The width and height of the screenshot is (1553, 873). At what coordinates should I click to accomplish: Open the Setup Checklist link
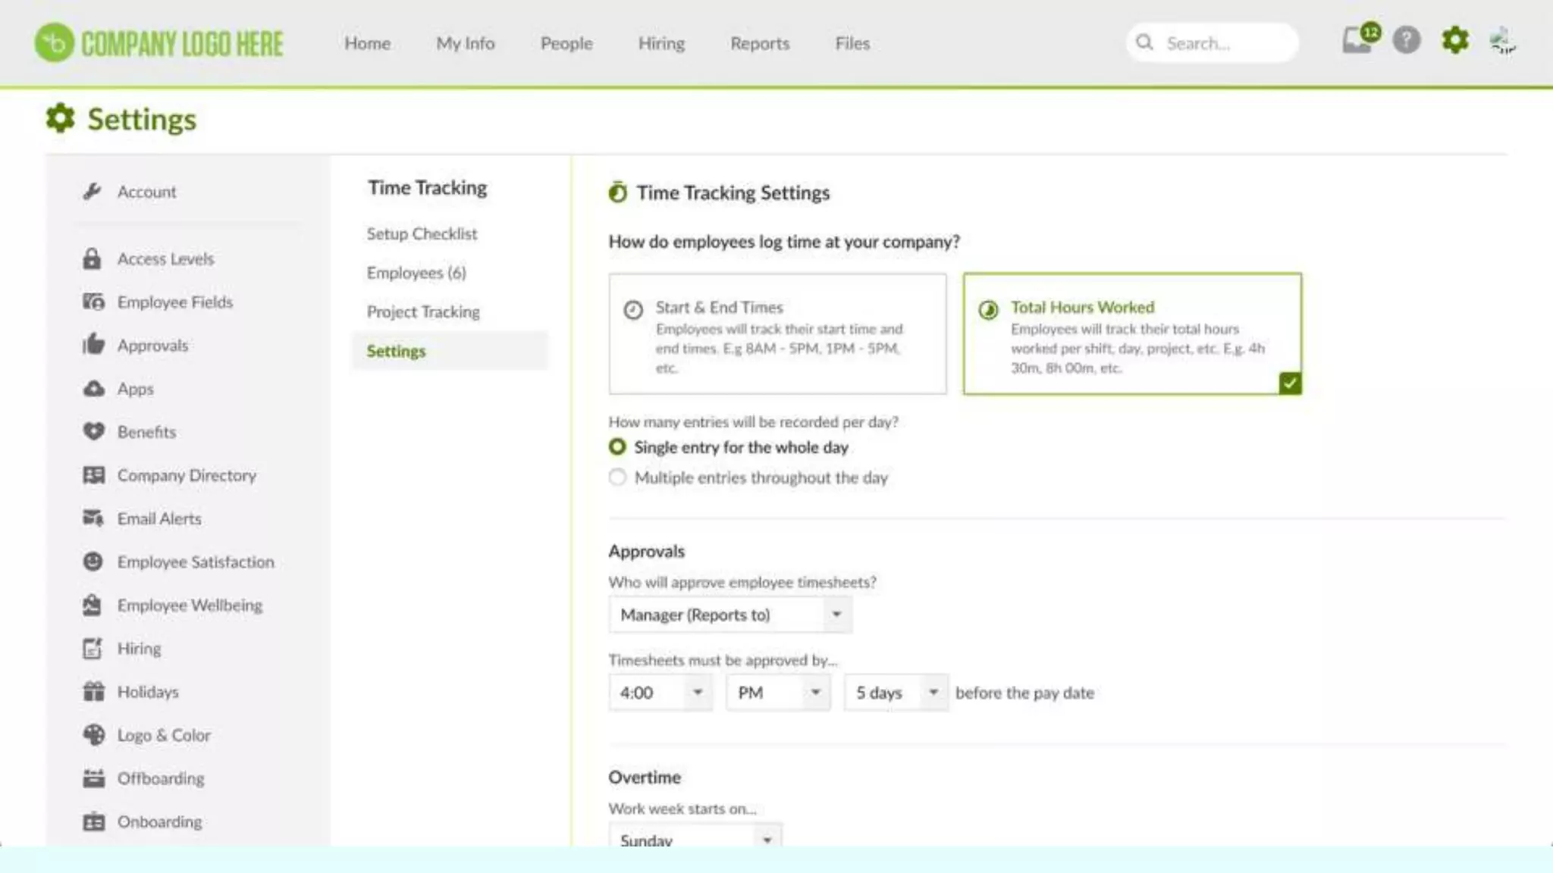click(x=422, y=234)
